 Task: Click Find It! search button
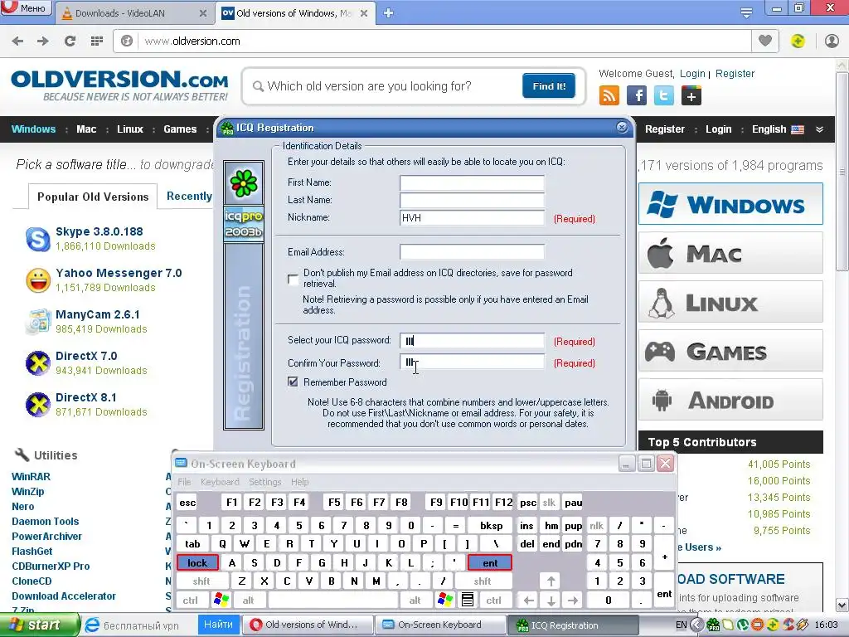pos(549,86)
